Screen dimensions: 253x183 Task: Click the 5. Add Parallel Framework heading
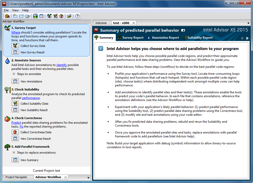(30, 146)
